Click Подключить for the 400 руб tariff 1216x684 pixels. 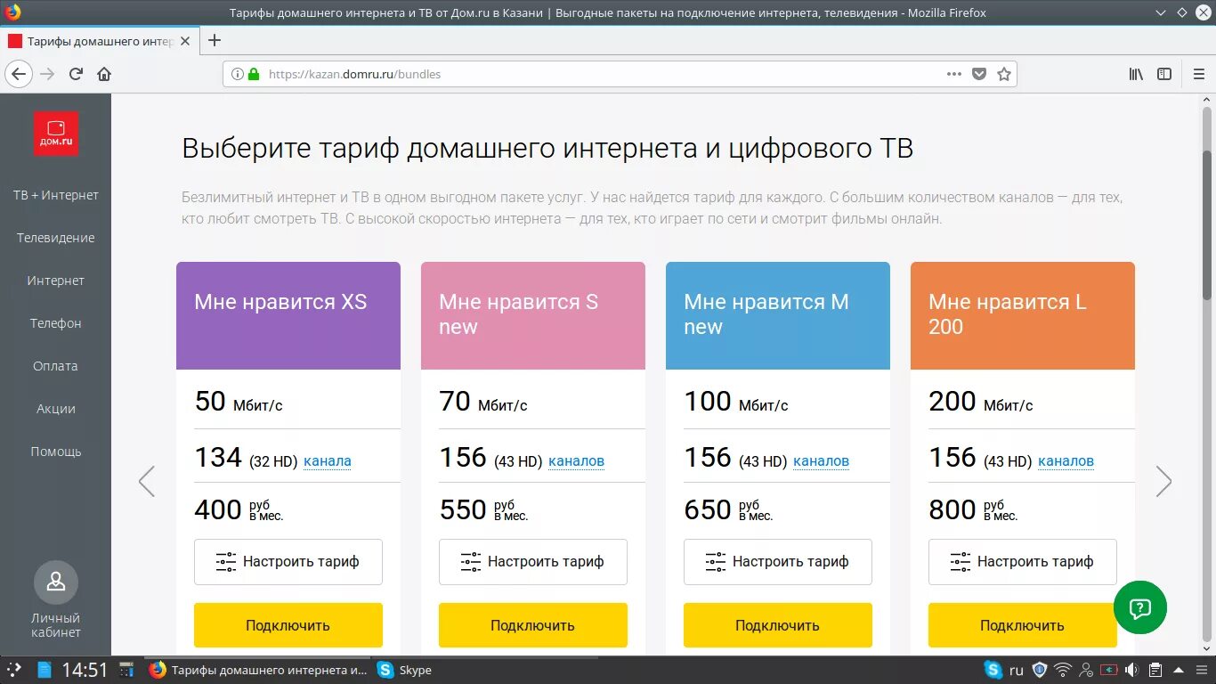(288, 625)
